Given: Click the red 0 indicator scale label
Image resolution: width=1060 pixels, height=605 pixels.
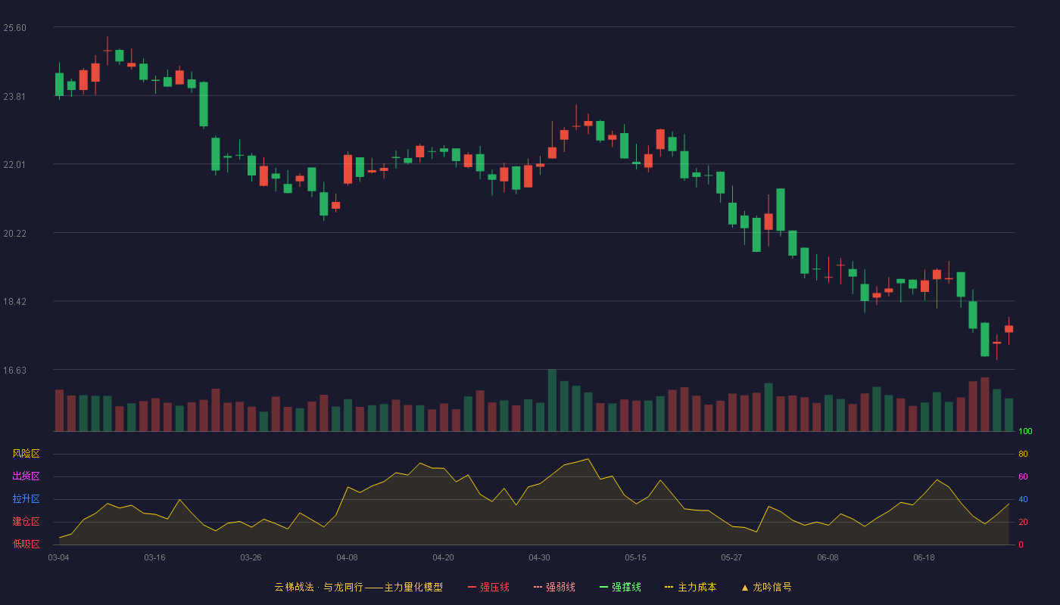Looking at the screenshot, I should [1021, 545].
